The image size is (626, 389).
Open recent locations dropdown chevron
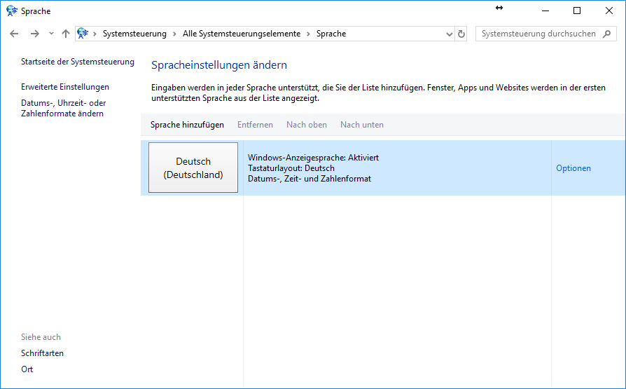51,34
